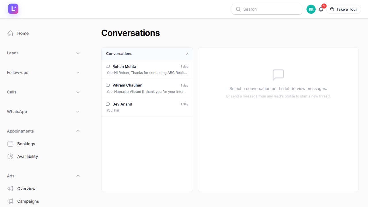Open the Dev Anand conversation name

(122, 104)
